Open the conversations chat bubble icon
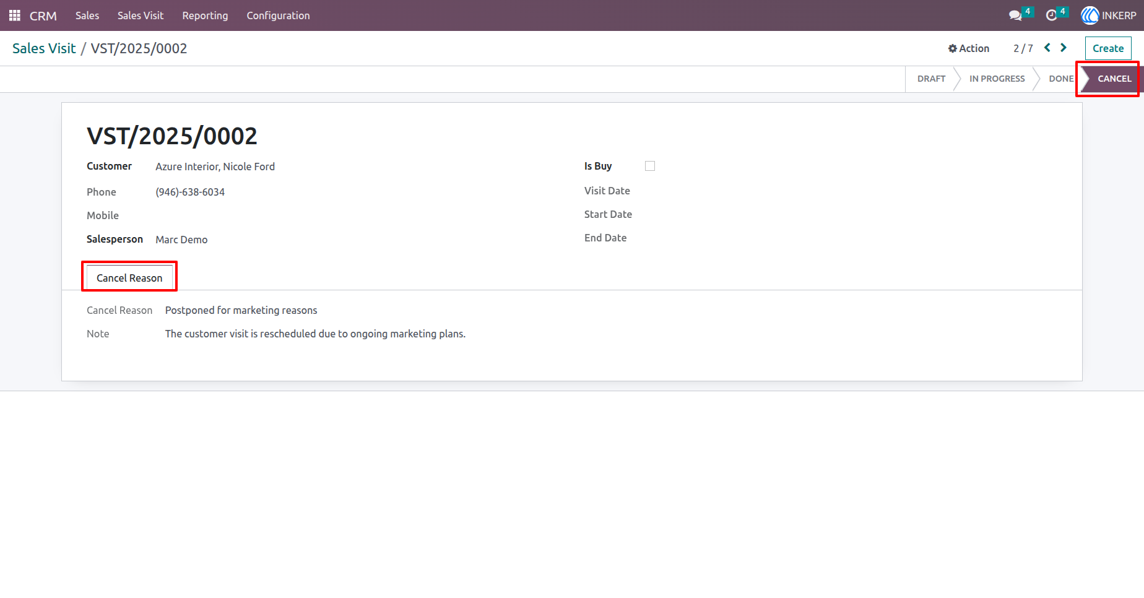1144x598 pixels. coord(1015,15)
